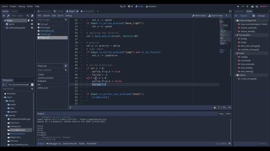Screen dimensions: 270x151
Task: Click the search icon in FileSystem search
Action: pyautogui.click(x=32, y=89)
